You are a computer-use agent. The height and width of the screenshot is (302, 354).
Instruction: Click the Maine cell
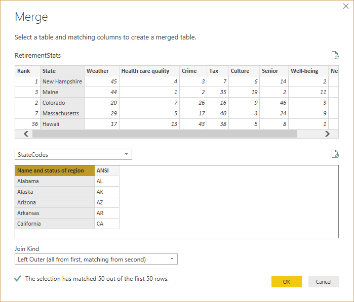pos(62,92)
